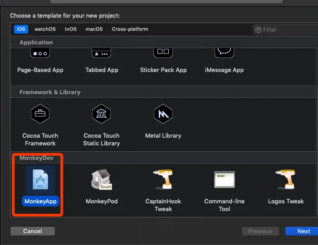Click the CaptainHook Tweak label
This screenshot has width=318, height=245.
163,205
